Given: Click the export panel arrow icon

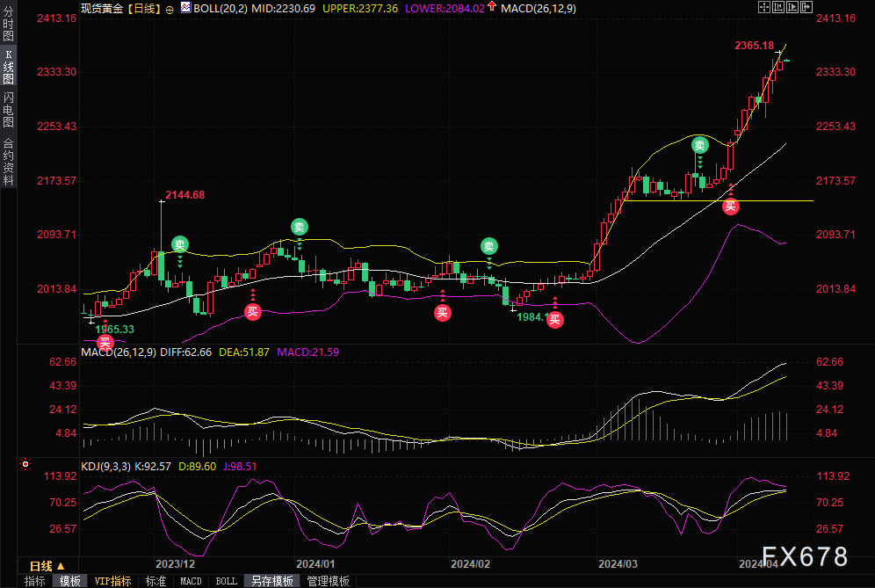Looking at the screenshot, I should (806, 7).
